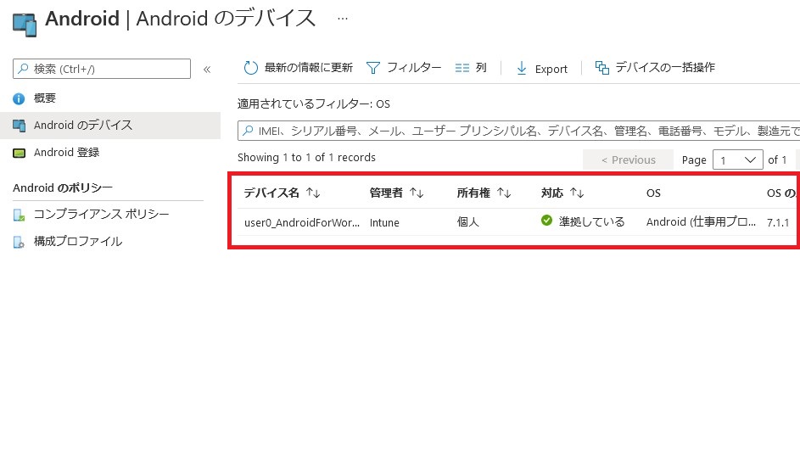The height and width of the screenshot is (470, 800).
Task: Click the magnifier icon in device search box
Action: pyautogui.click(x=248, y=131)
